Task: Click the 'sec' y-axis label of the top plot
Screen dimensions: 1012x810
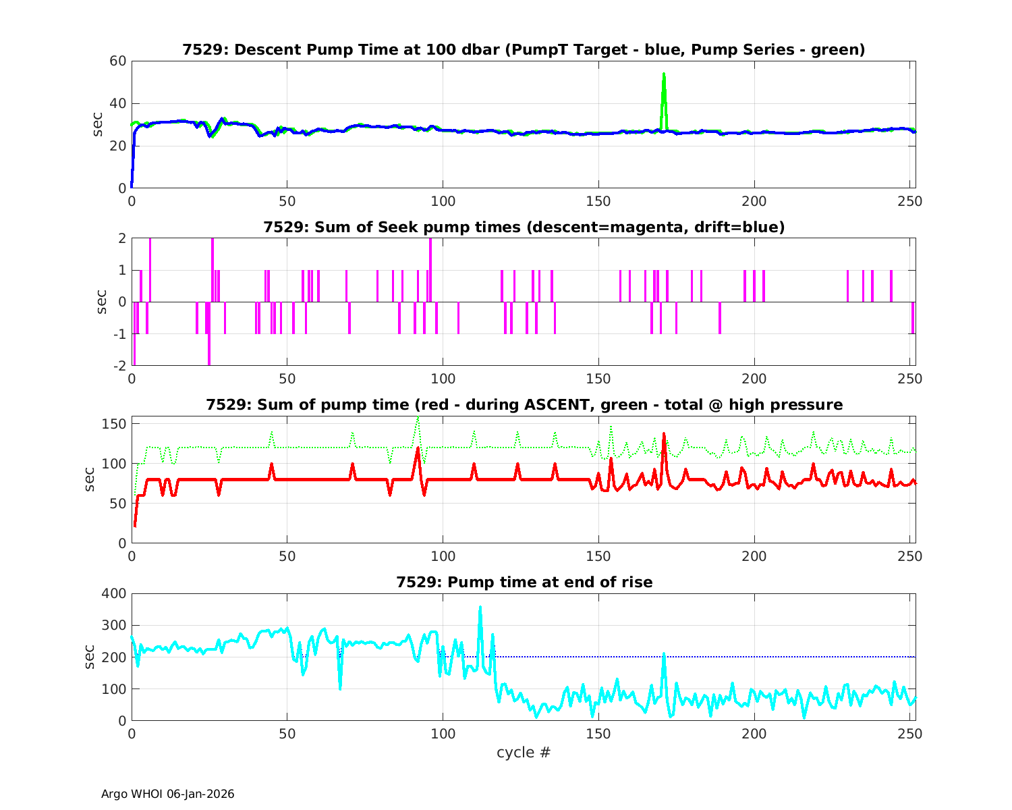Action: click(99, 125)
